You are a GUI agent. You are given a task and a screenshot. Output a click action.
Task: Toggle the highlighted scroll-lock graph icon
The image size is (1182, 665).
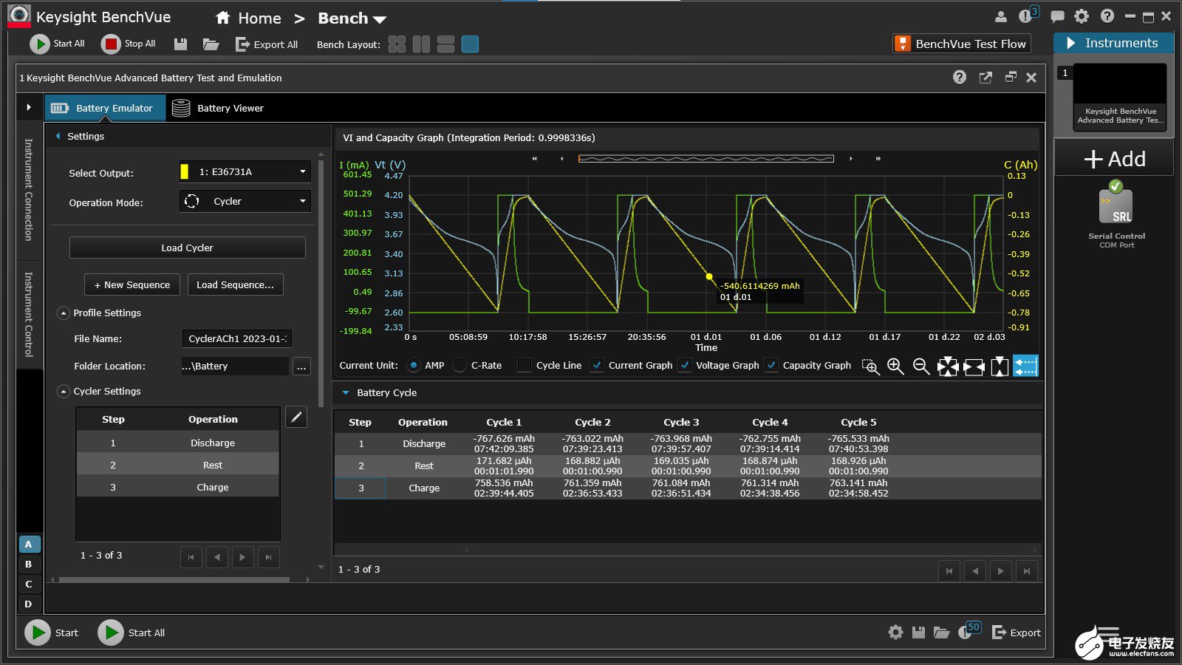[x=1025, y=366]
